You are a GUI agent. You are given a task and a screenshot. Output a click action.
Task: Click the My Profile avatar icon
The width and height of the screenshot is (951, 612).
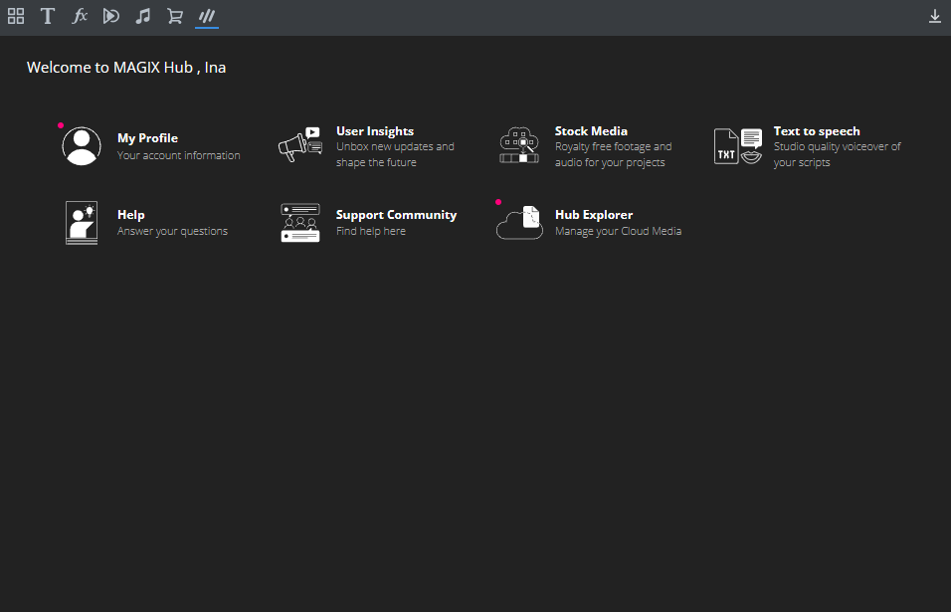82,146
